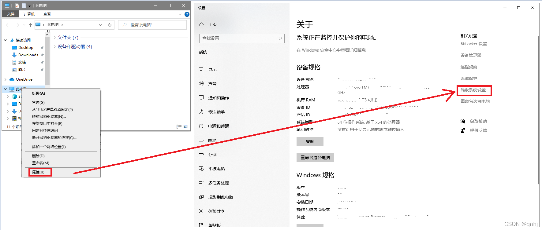Image resolution: width=542 pixels, height=230 pixels.
Task: Choose Map network drive menu entry
Action: 49,117
